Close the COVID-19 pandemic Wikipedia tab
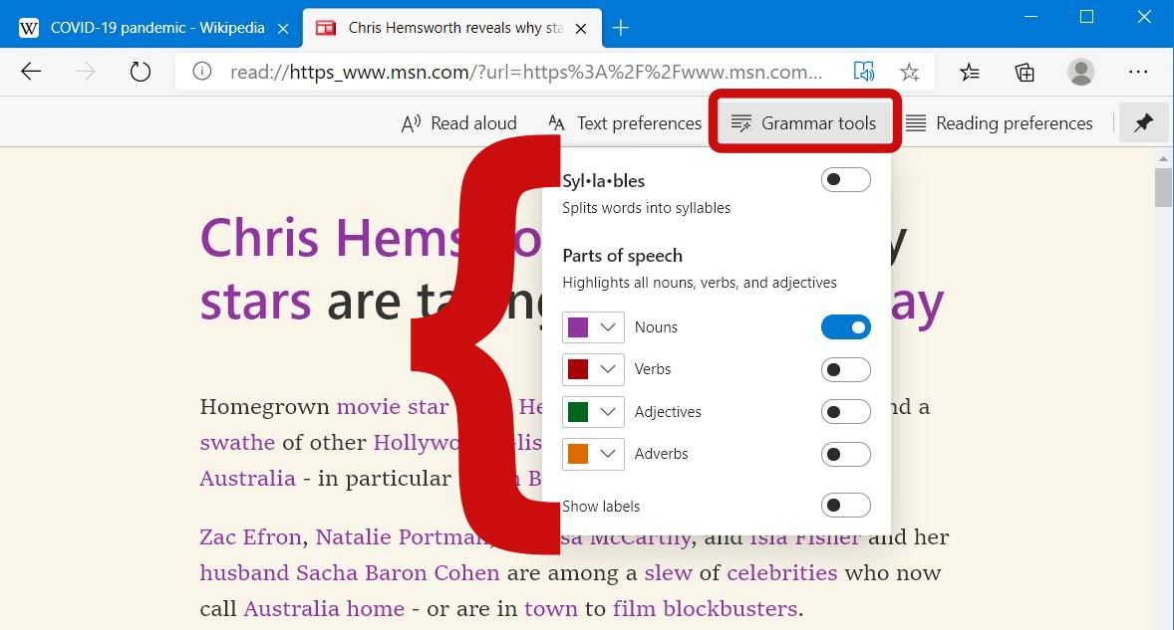 point(283,29)
